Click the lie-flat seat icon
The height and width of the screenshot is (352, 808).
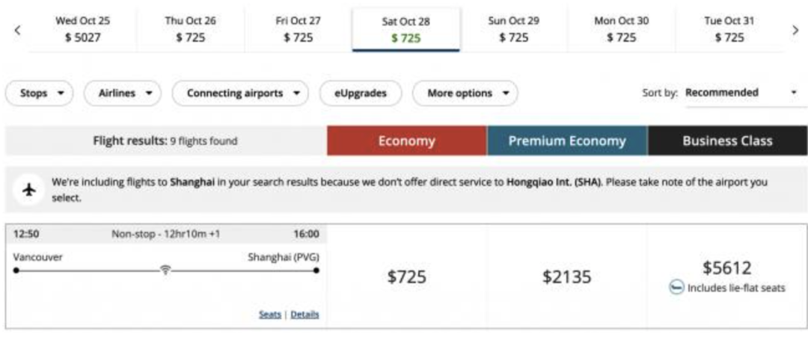(x=676, y=288)
